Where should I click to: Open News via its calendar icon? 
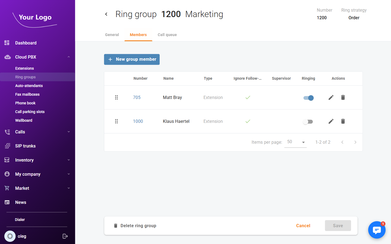[x=7, y=202]
